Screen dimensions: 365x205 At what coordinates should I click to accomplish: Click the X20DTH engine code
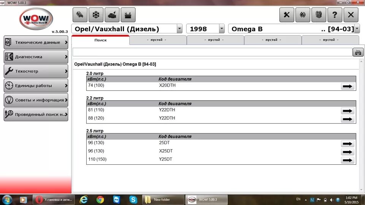(x=167, y=85)
